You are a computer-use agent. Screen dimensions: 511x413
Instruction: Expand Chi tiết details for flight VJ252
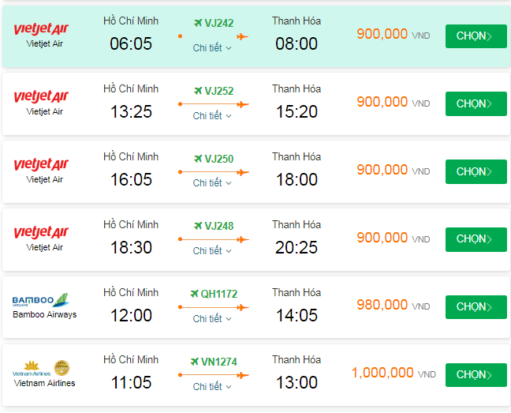coord(212,116)
